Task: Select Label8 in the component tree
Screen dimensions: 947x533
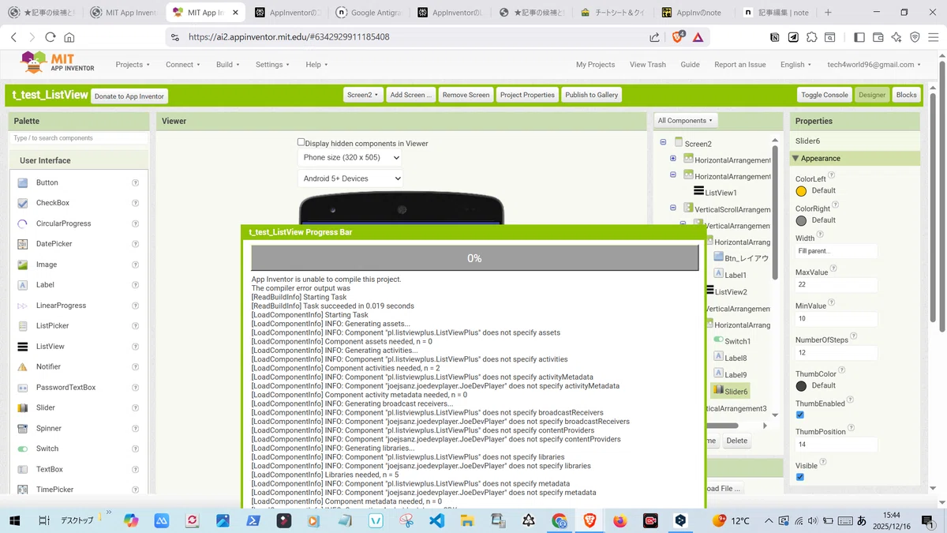Action: [x=736, y=358]
